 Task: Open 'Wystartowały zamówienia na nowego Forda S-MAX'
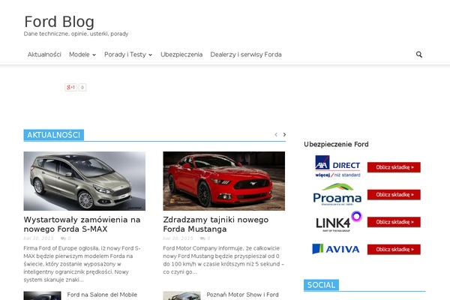click(x=82, y=224)
